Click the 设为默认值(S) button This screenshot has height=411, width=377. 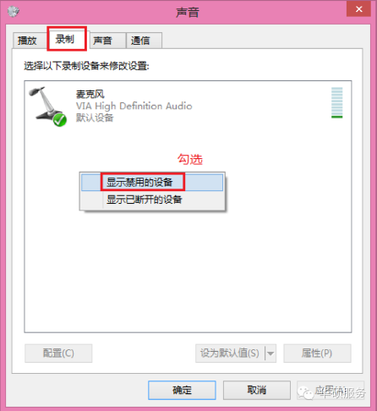pyautogui.click(x=230, y=353)
